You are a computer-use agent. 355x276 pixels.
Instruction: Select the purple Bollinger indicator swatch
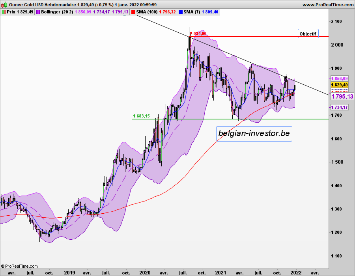(39, 12)
